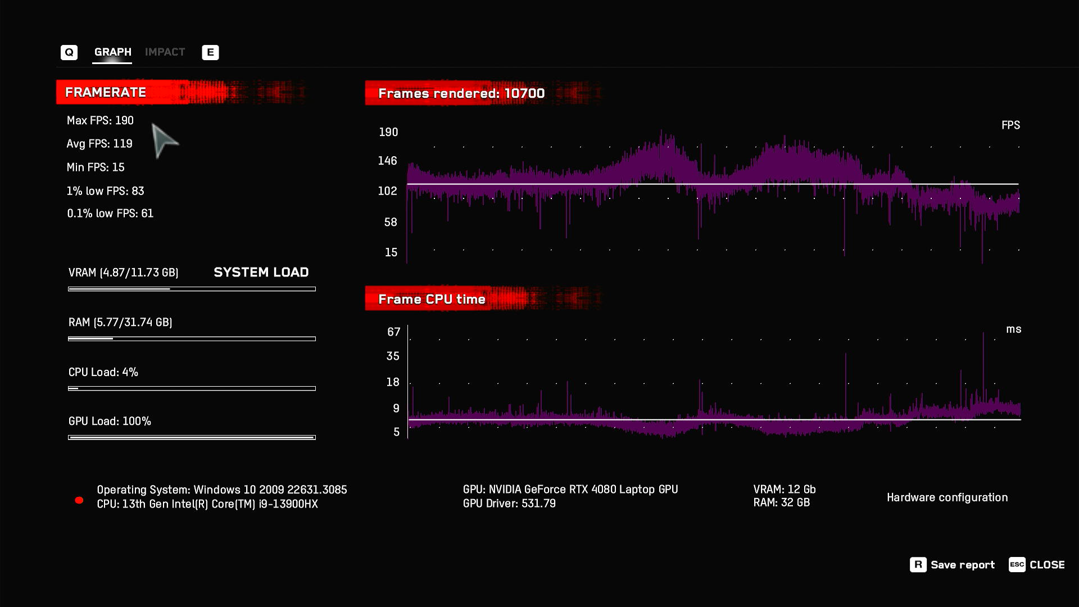Screen dimensions: 1079x607
Task: Click the FRAMERATE section header
Action: pos(106,92)
